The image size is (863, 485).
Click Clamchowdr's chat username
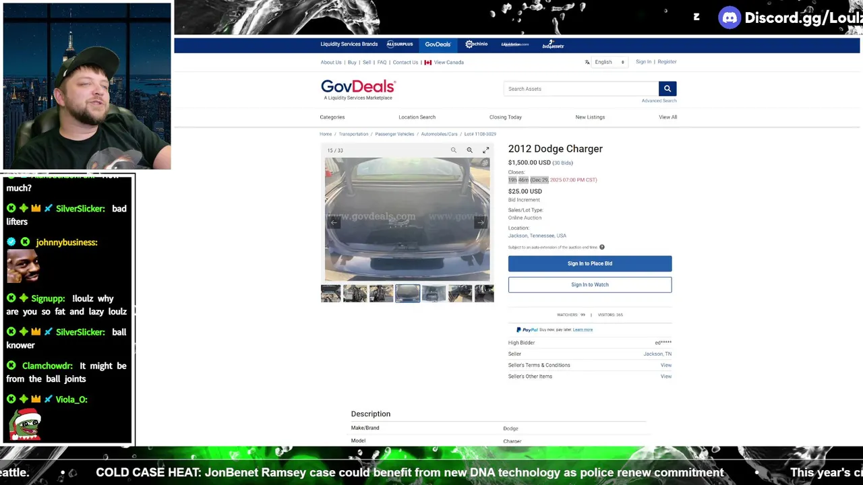click(x=47, y=366)
